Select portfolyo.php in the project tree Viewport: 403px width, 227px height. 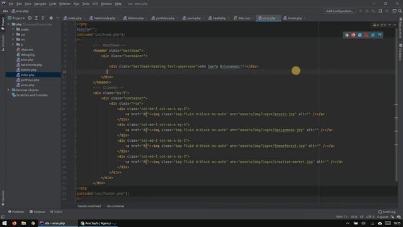(x=30, y=80)
